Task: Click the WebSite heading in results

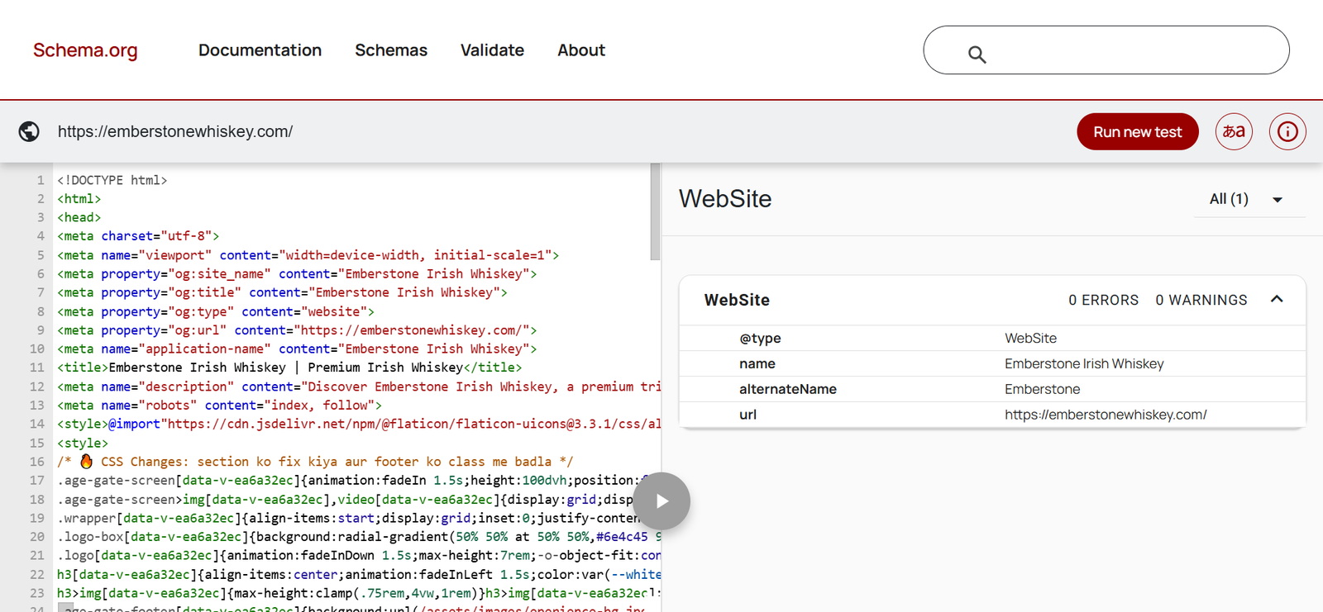Action: tap(725, 199)
